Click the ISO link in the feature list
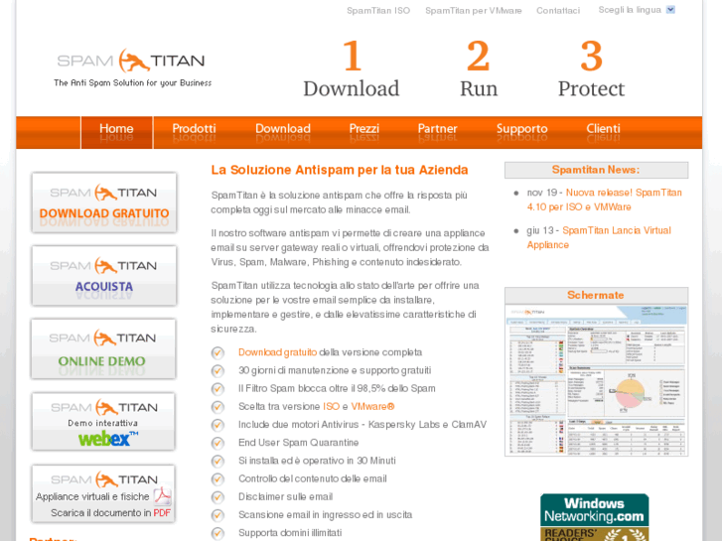 point(331,407)
